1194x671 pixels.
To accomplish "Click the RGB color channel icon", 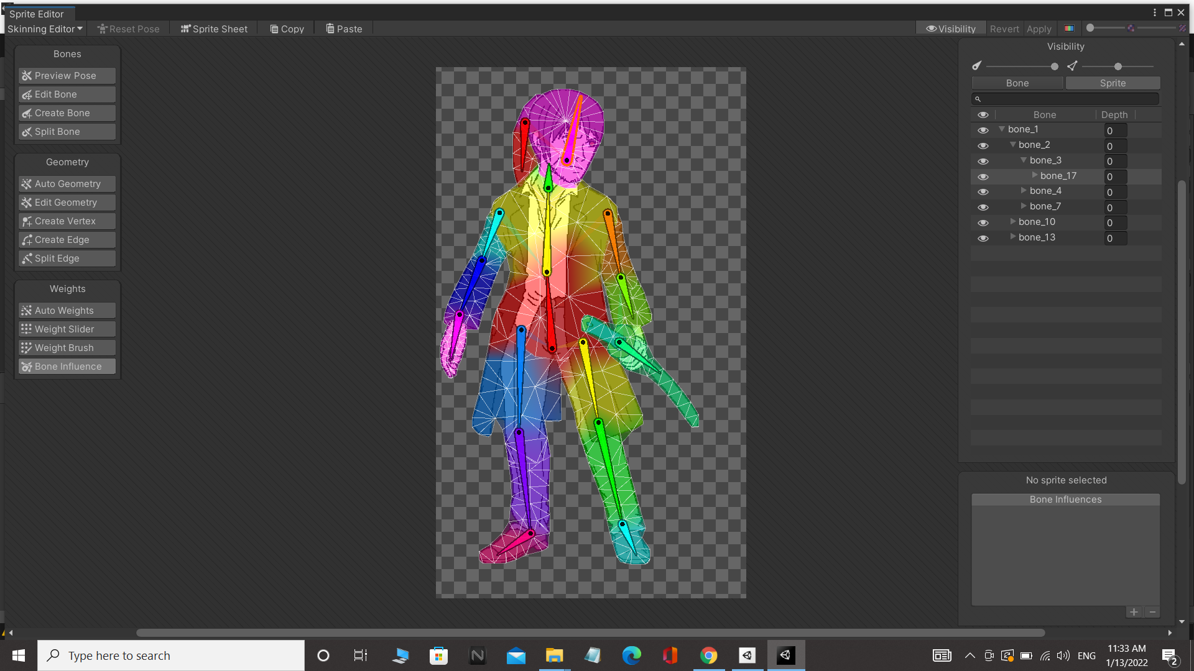I will (1069, 29).
